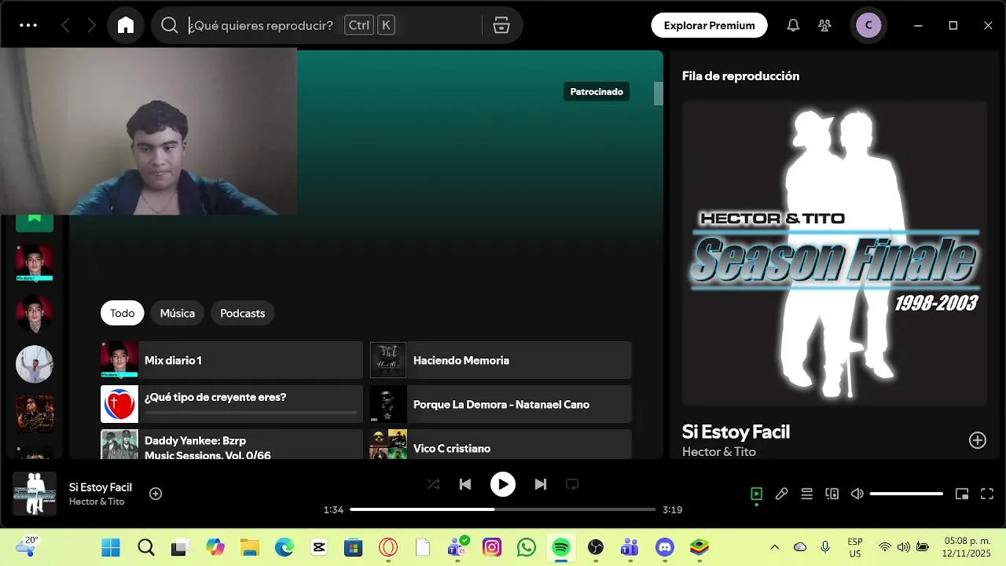Click the Fila de reproducción heading
Image resolution: width=1006 pixels, height=566 pixels.
pyautogui.click(x=740, y=76)
